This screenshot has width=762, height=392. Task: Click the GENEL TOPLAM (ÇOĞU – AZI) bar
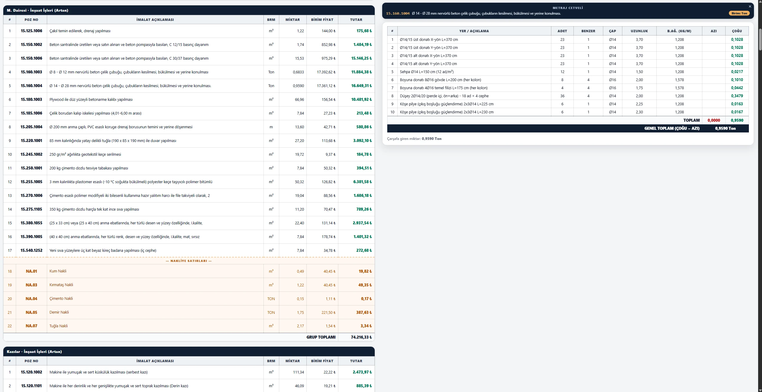(x=568, y=129)
